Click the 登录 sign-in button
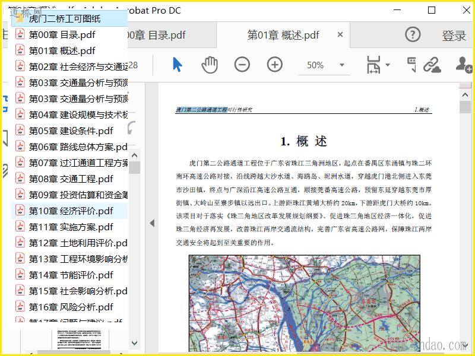 point(454,36)
